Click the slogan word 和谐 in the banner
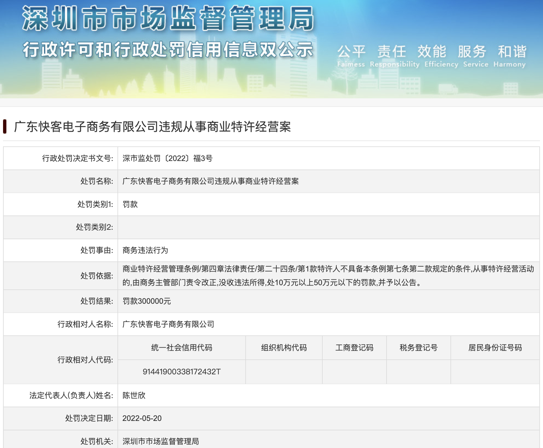Screen dimensions: 543x448 [512, 51]
